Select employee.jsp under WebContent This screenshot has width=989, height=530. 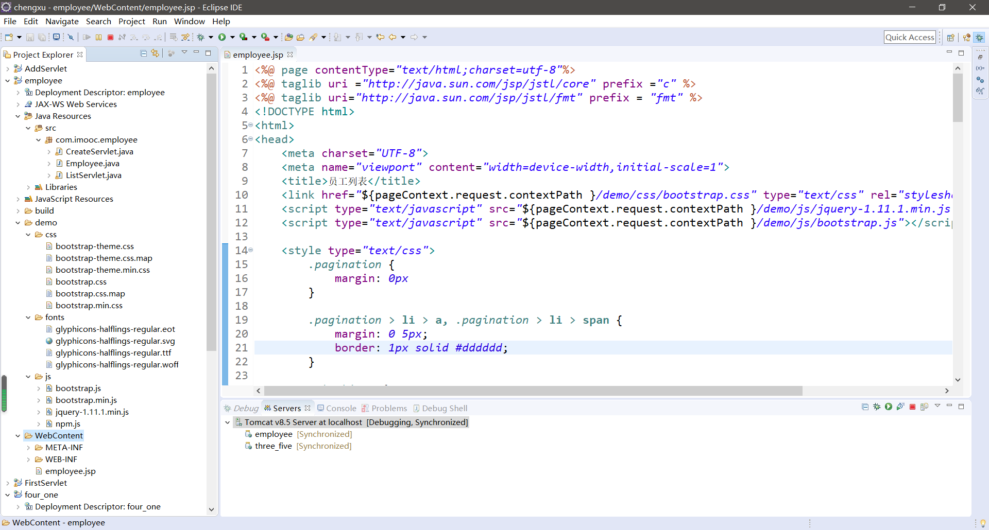(x=70, y=471)
